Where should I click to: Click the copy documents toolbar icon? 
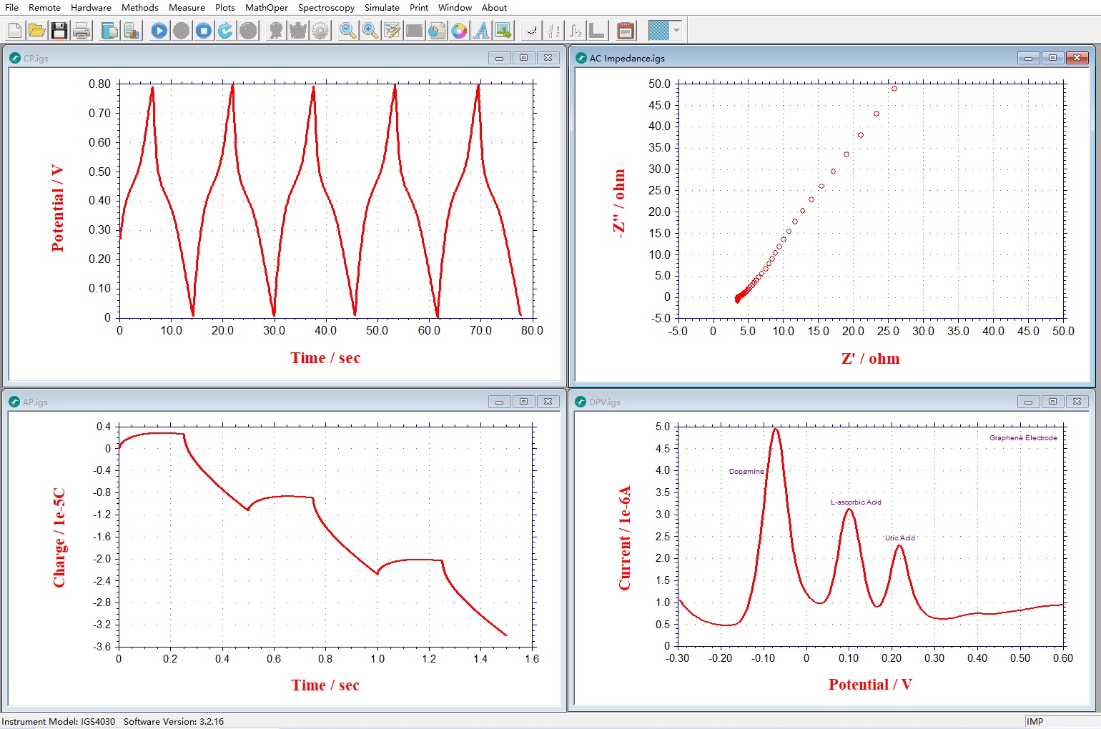[x=109, y=31]
